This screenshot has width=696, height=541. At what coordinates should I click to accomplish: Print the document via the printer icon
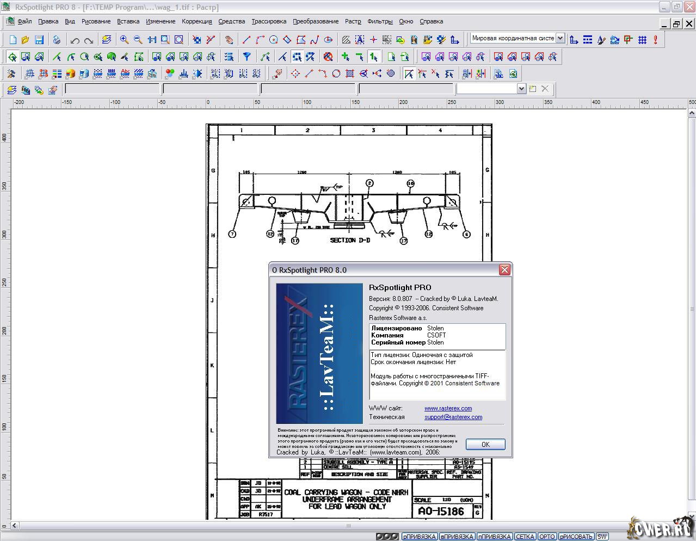click(x=57, y=40)
